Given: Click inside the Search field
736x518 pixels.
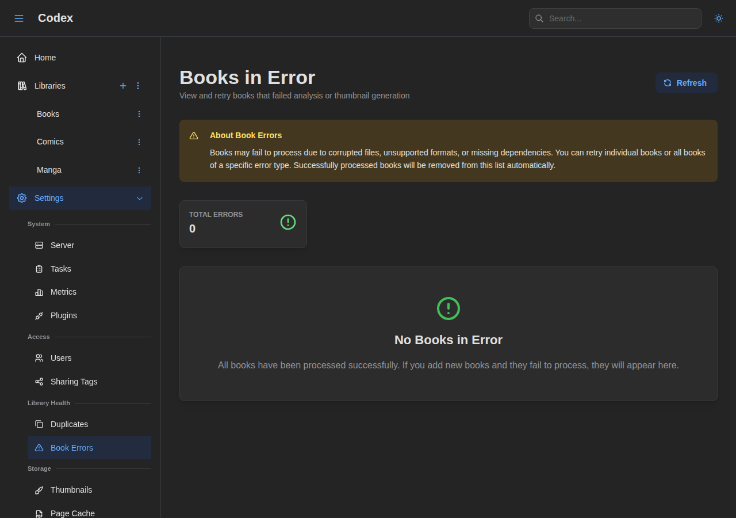Looking at the screenshot, I should [615, 18].
